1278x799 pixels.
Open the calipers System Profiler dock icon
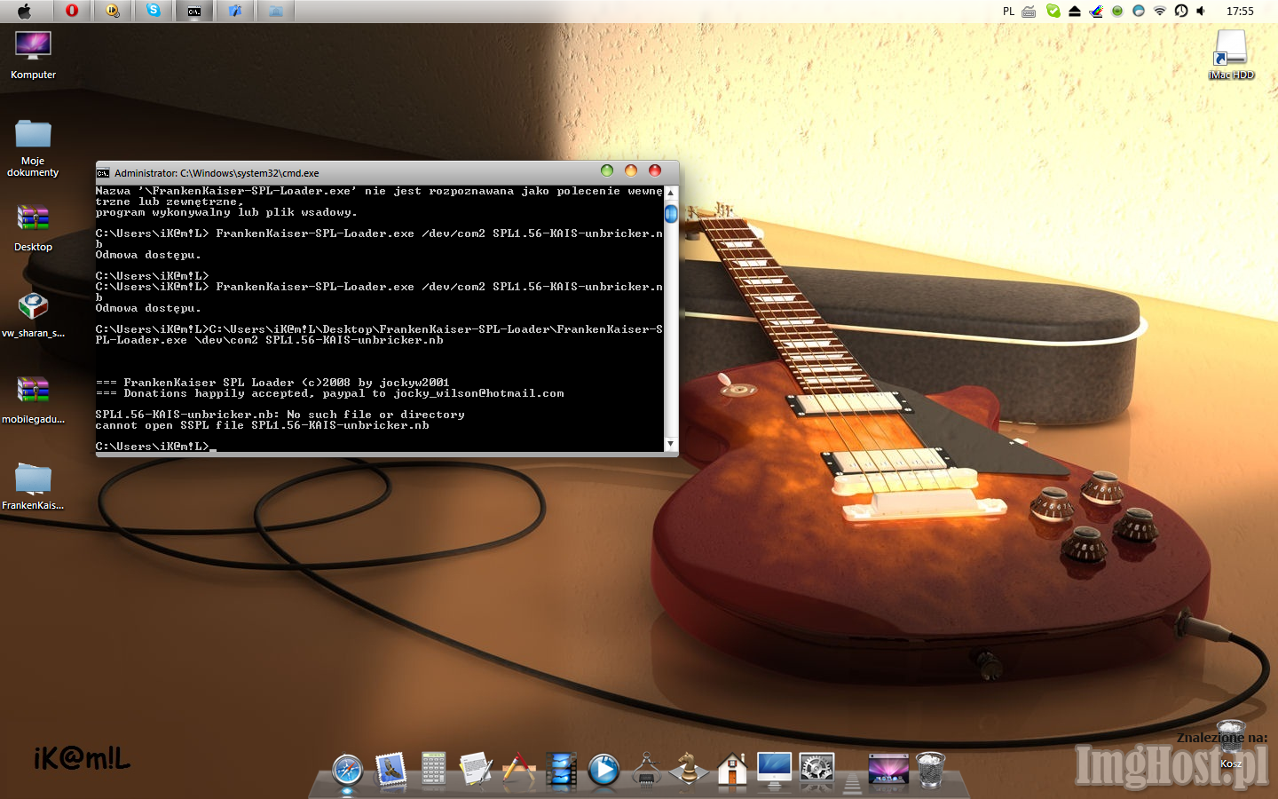(647, 769)
